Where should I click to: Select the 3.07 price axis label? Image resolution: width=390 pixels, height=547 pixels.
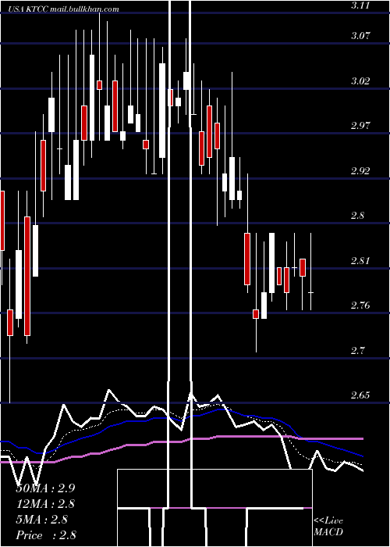pos(360,35)
